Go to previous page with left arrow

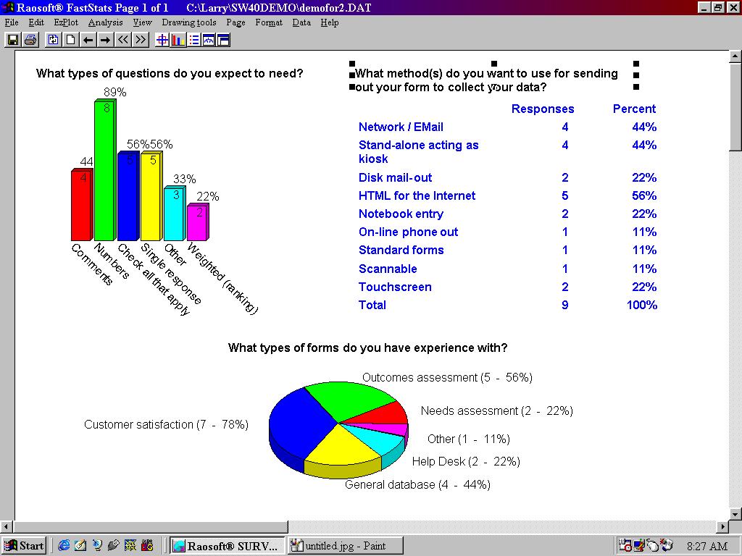[88, 40]
